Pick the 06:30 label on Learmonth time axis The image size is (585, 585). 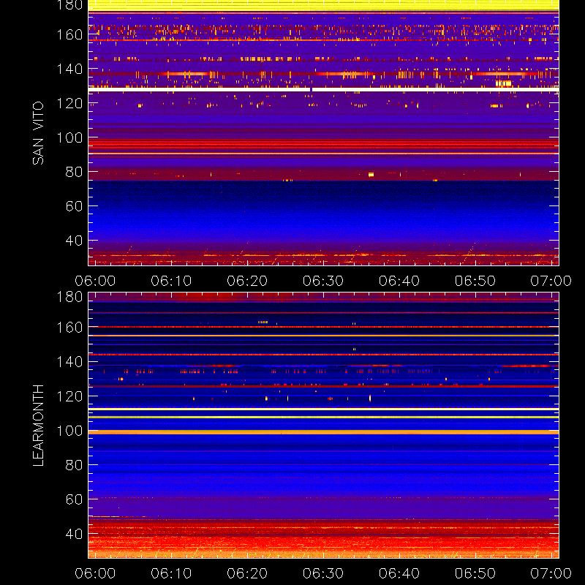coord(323,573)
